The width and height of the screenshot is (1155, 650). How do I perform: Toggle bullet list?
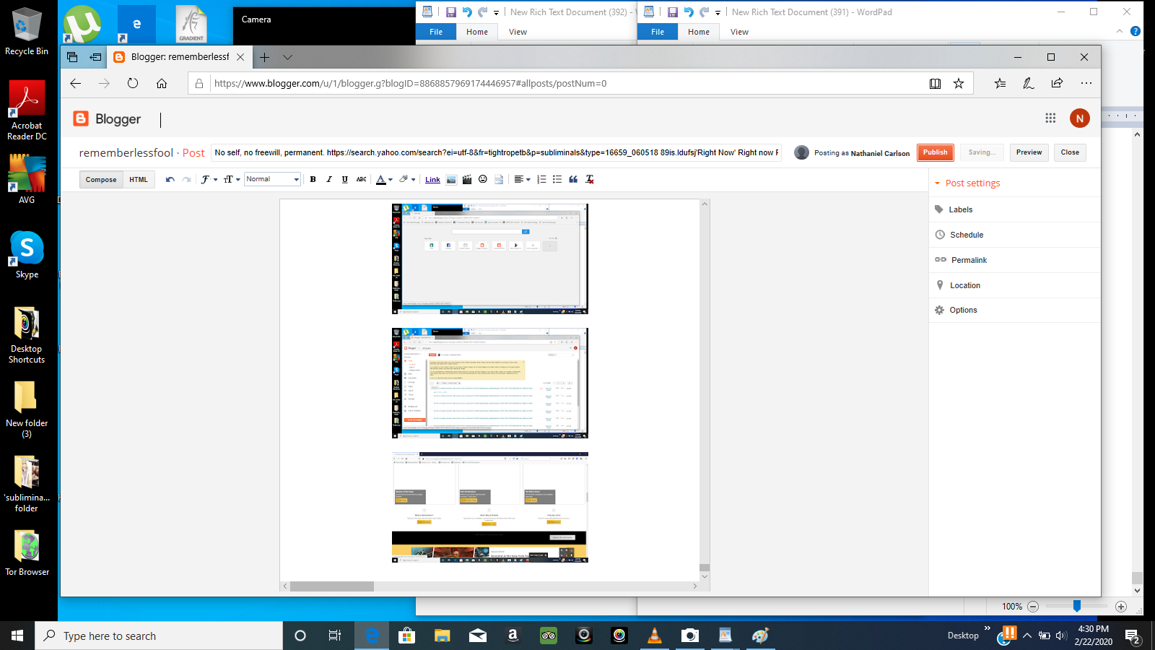click(557, 180)
